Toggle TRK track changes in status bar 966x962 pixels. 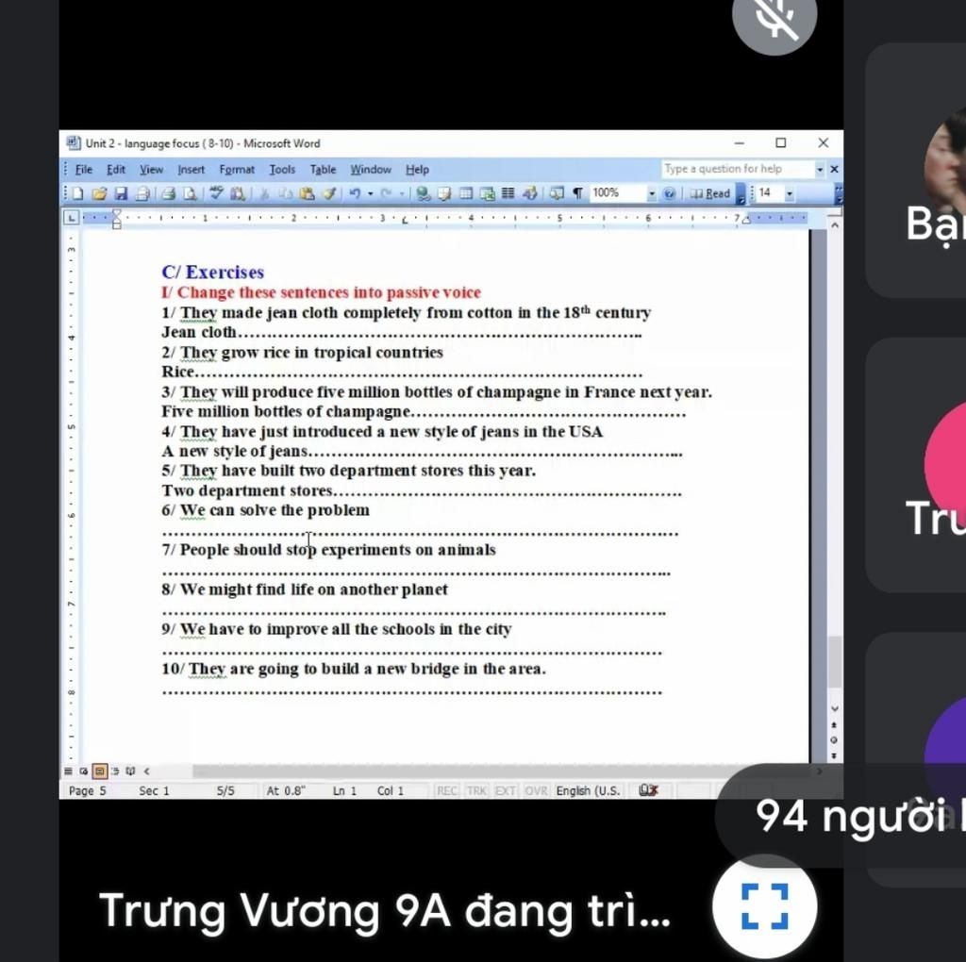tap(476, 790)
